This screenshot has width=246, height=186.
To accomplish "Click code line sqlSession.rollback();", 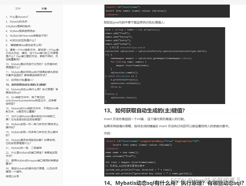I will coord(126,83).
